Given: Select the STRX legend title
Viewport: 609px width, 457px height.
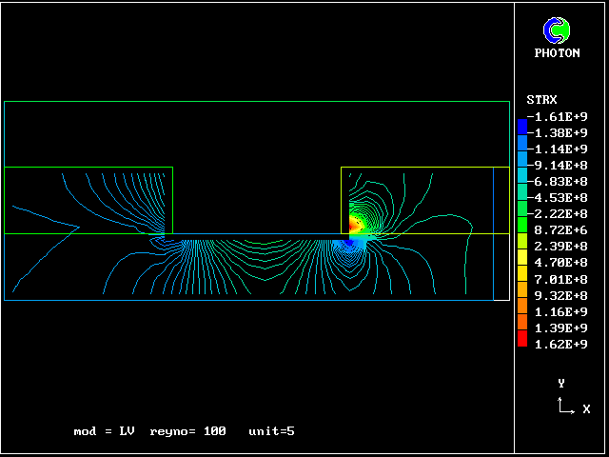Looking at the screenshot, I should [541, 100].
